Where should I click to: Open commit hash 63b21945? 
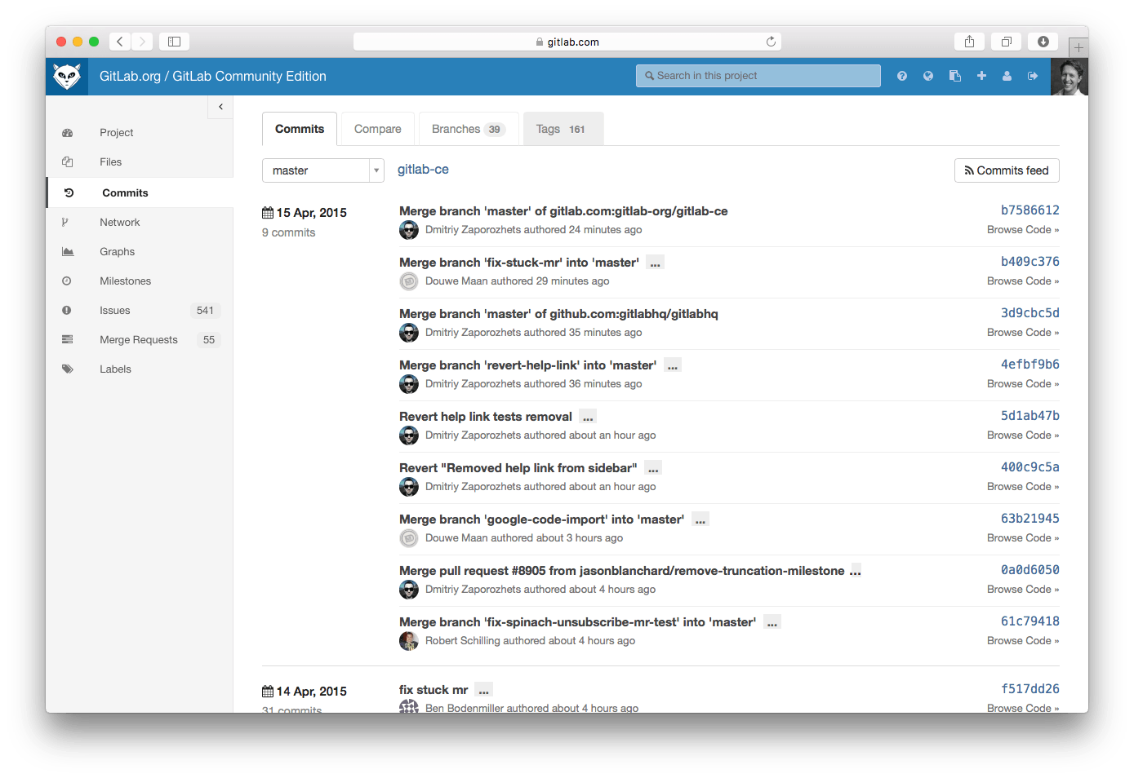click(1030, 519)
